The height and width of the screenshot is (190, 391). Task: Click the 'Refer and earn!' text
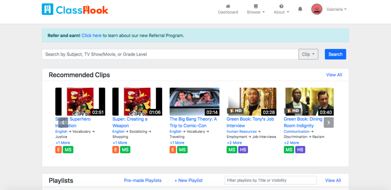(64, 35)
